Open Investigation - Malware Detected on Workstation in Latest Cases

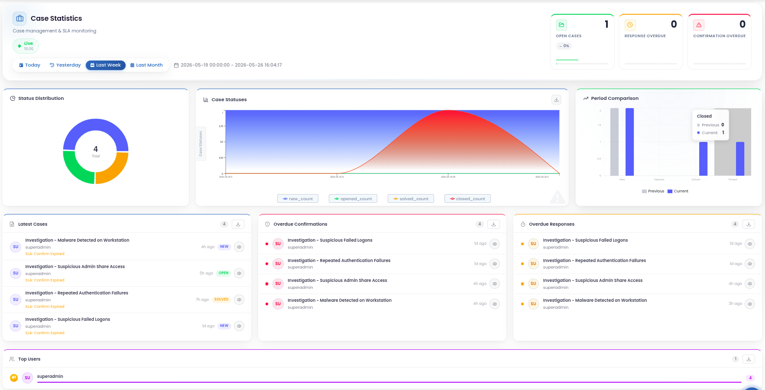pyautogui.click(x=77, y=240)
